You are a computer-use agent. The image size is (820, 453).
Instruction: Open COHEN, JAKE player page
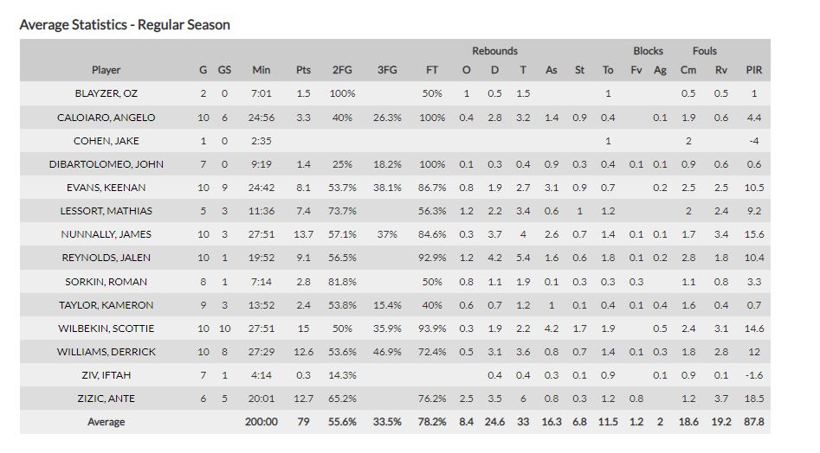point(106,141)
